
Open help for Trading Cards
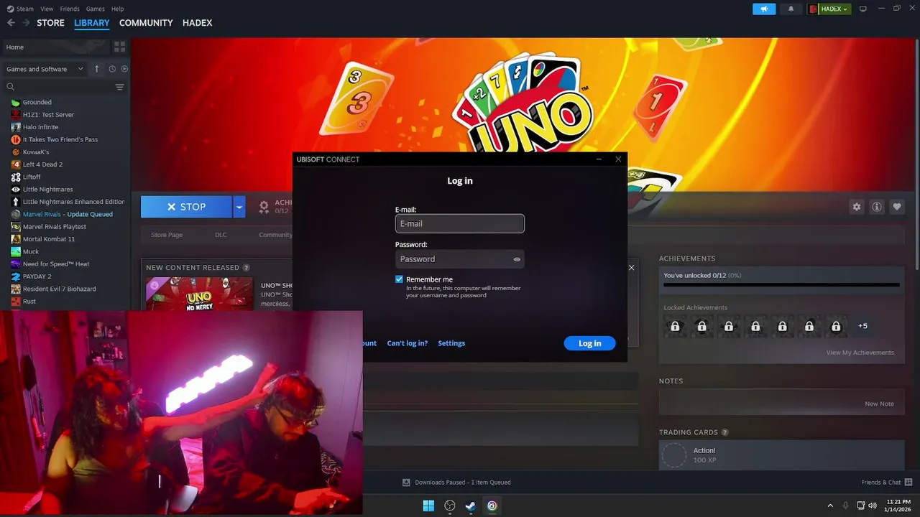click(724, 432)
